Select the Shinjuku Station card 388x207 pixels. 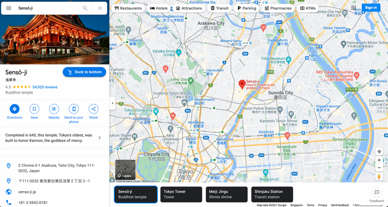point(272,194)
